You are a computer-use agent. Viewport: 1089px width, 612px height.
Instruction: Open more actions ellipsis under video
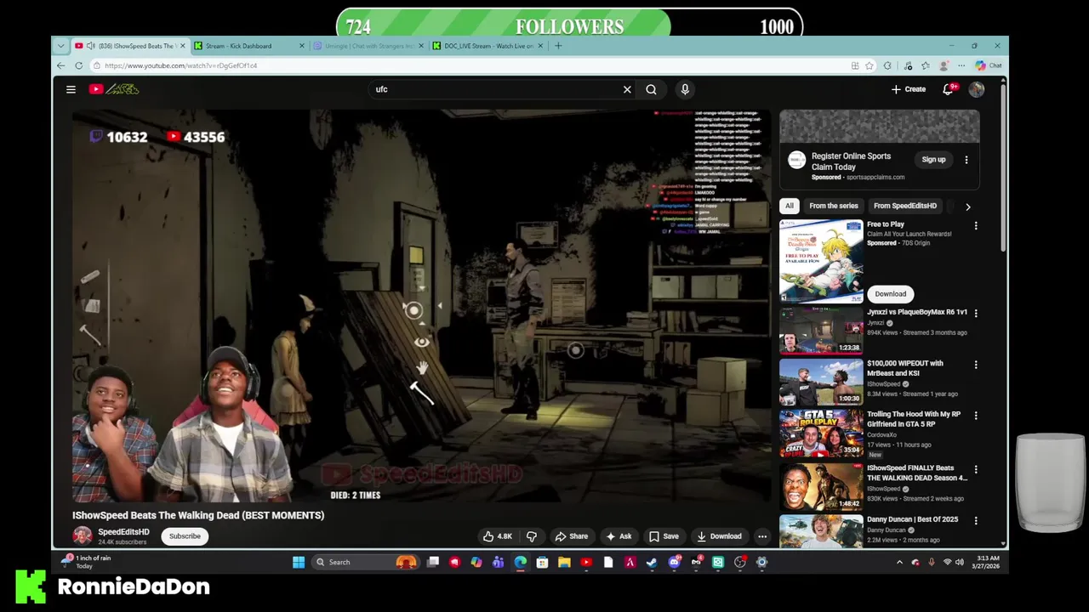pos(762,536)
